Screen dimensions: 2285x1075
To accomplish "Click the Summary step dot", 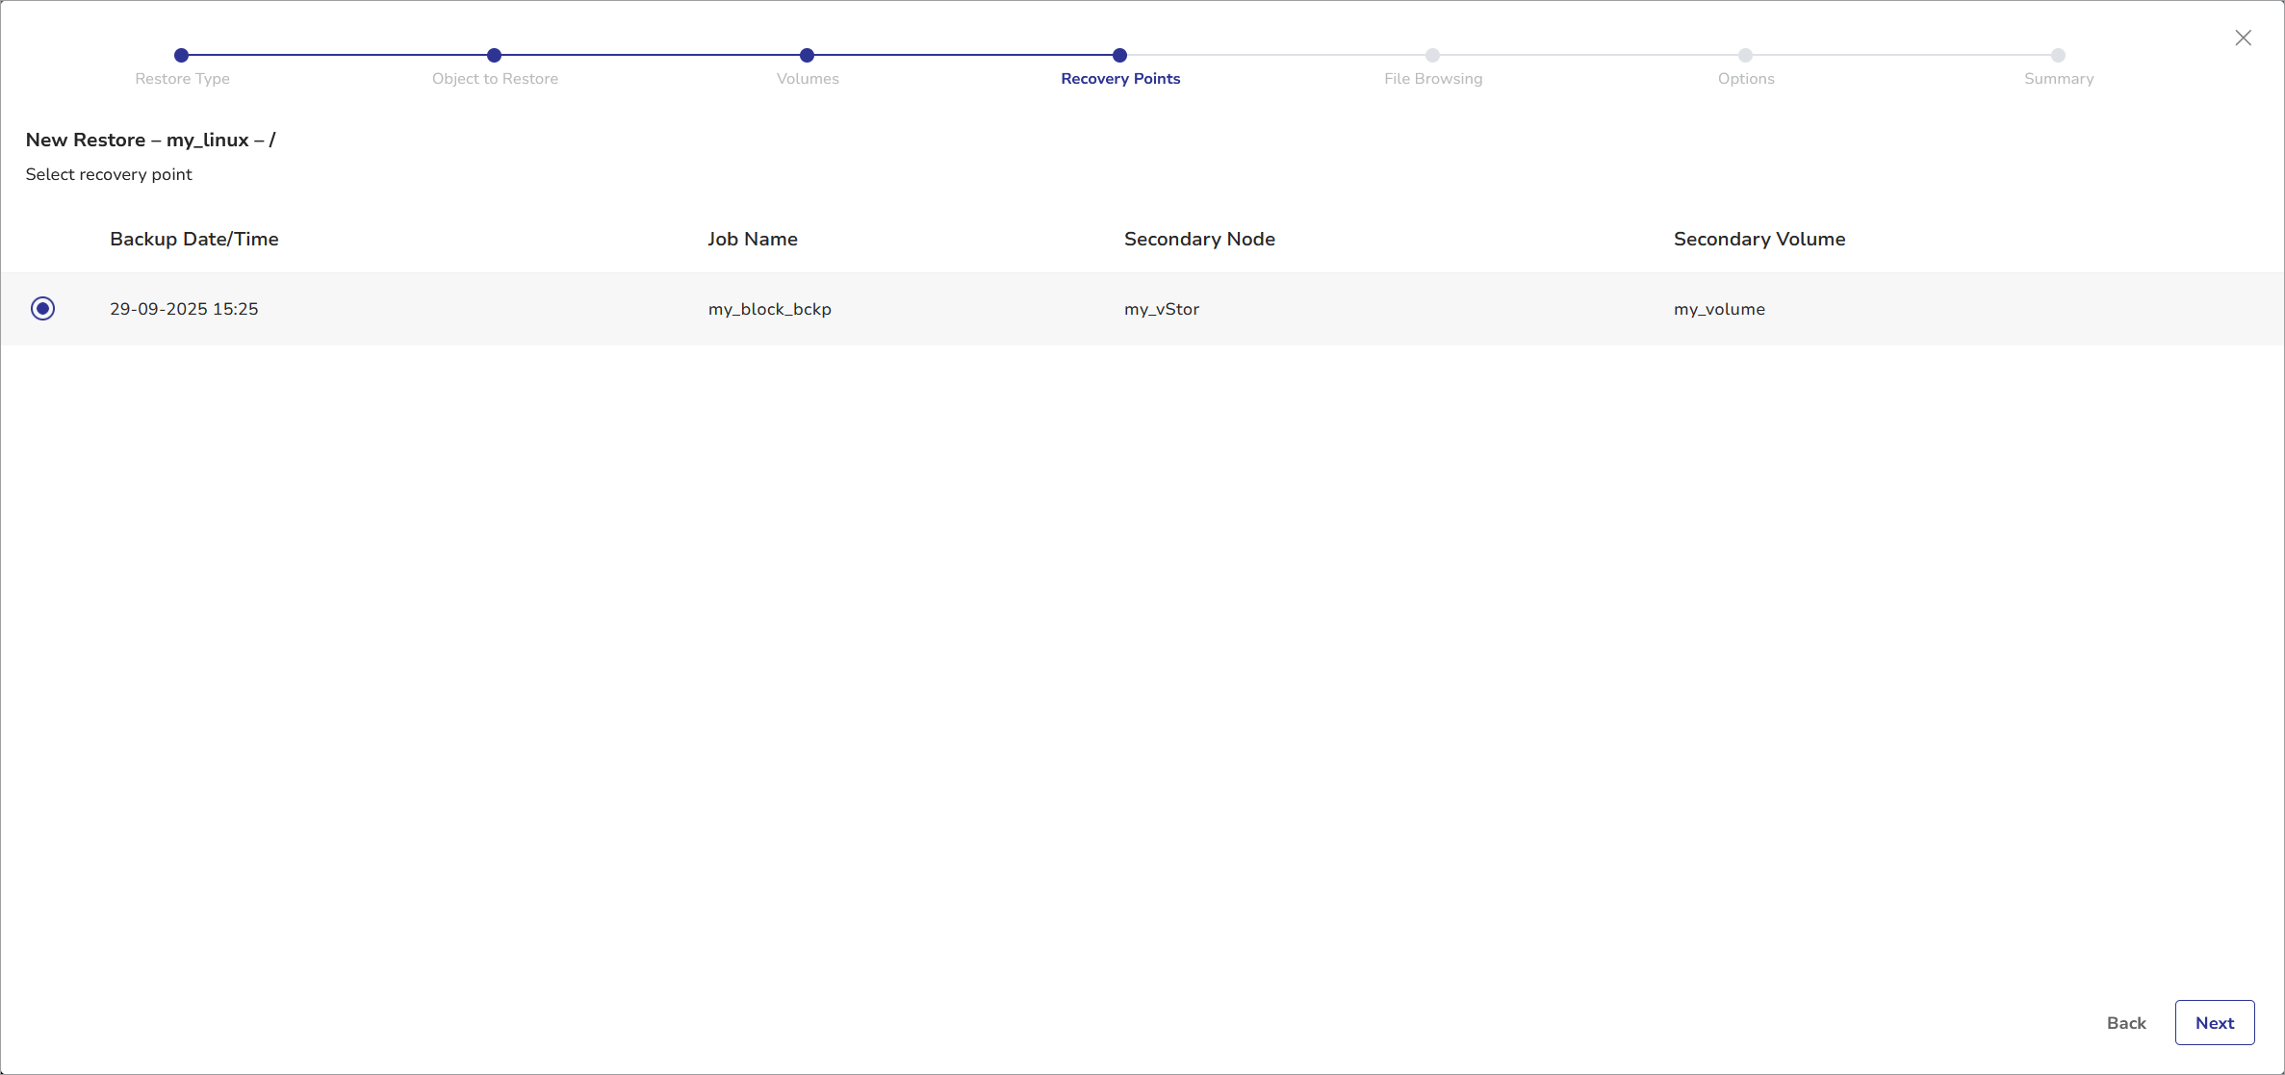I will tap(2058, 55).
